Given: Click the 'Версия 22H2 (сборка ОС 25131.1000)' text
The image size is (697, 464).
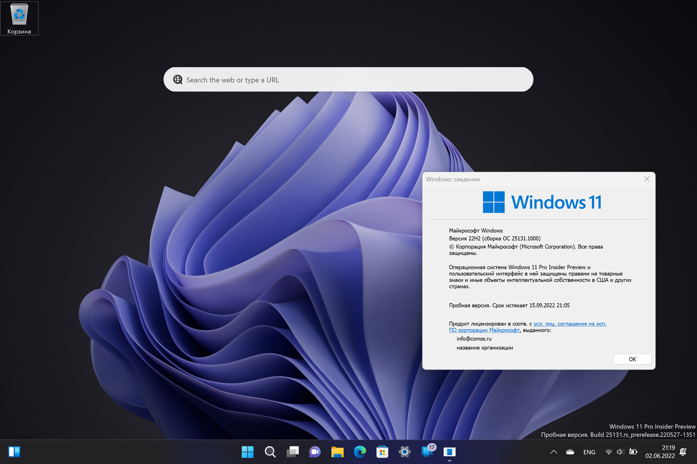Looking at the screenshot, I should click(495, 238).
